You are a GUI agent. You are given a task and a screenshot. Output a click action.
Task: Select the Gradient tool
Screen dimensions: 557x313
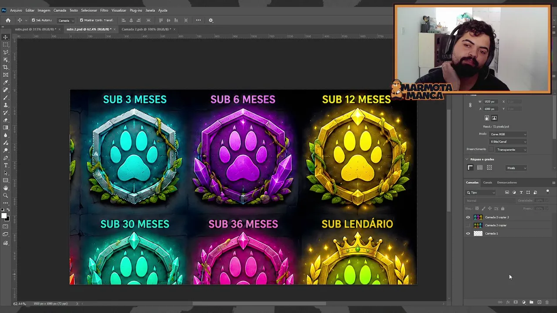tap(6, 127)
